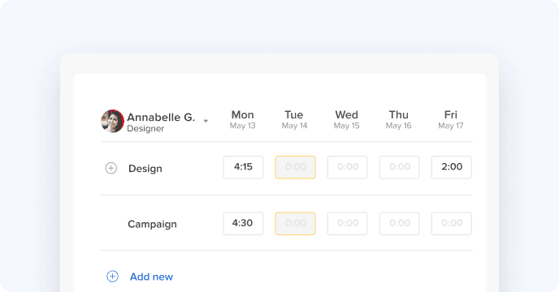559x292 pixels.
Task: Click the Fri May 17 column header
Action: (451, 120)
